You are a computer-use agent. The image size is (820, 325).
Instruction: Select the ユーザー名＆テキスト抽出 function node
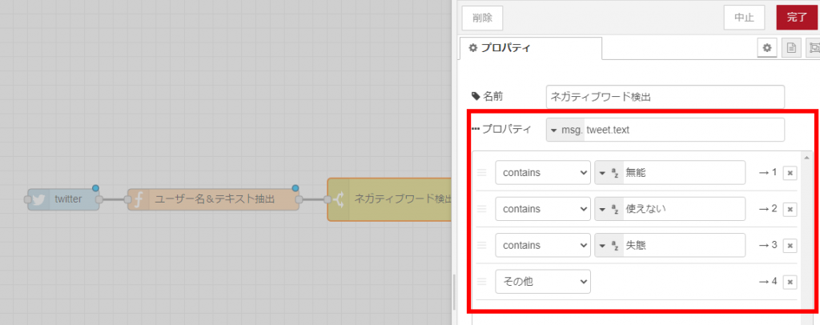[x=213, y=199]
